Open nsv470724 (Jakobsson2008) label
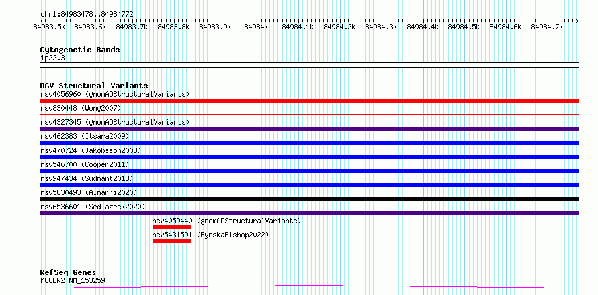The image size is (598, 295). click(91, 150)
